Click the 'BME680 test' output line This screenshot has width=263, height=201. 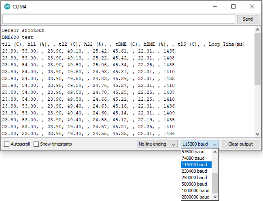pyautogui.click(x=17, y=37)
